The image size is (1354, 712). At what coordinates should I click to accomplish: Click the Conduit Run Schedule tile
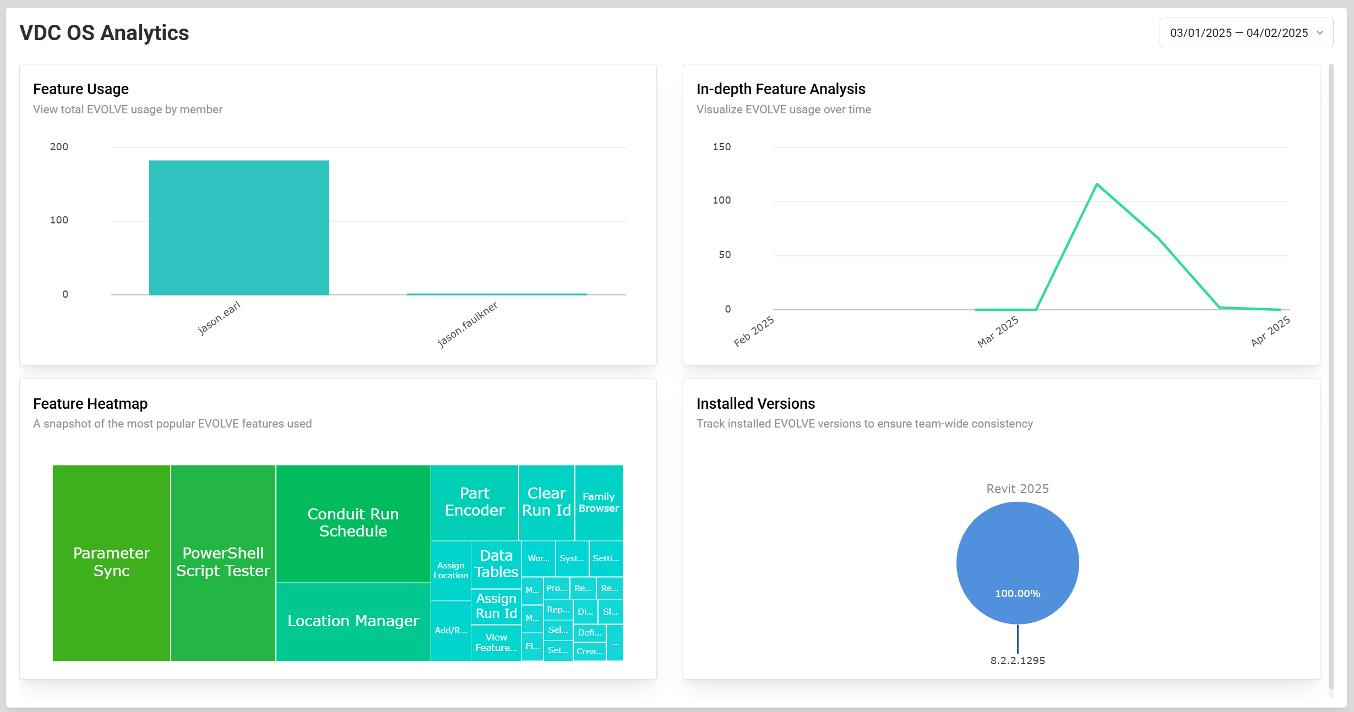point(353,522)
